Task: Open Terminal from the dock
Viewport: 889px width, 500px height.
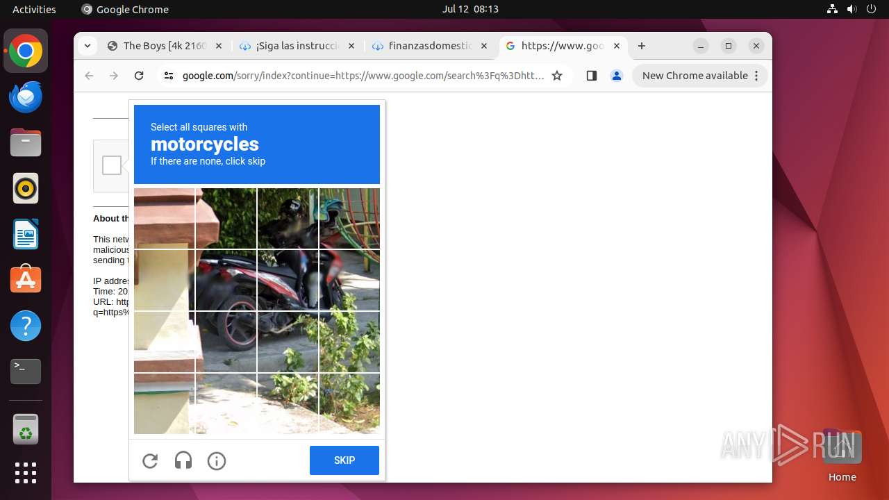Action: tap(26, 372)
